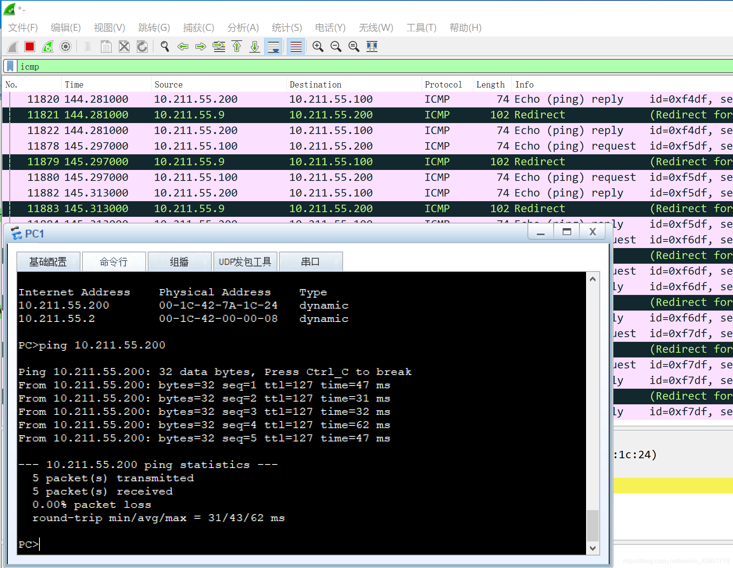Go to specified packet icon
This screenshot has height=568, width=733.
point(219,47)
